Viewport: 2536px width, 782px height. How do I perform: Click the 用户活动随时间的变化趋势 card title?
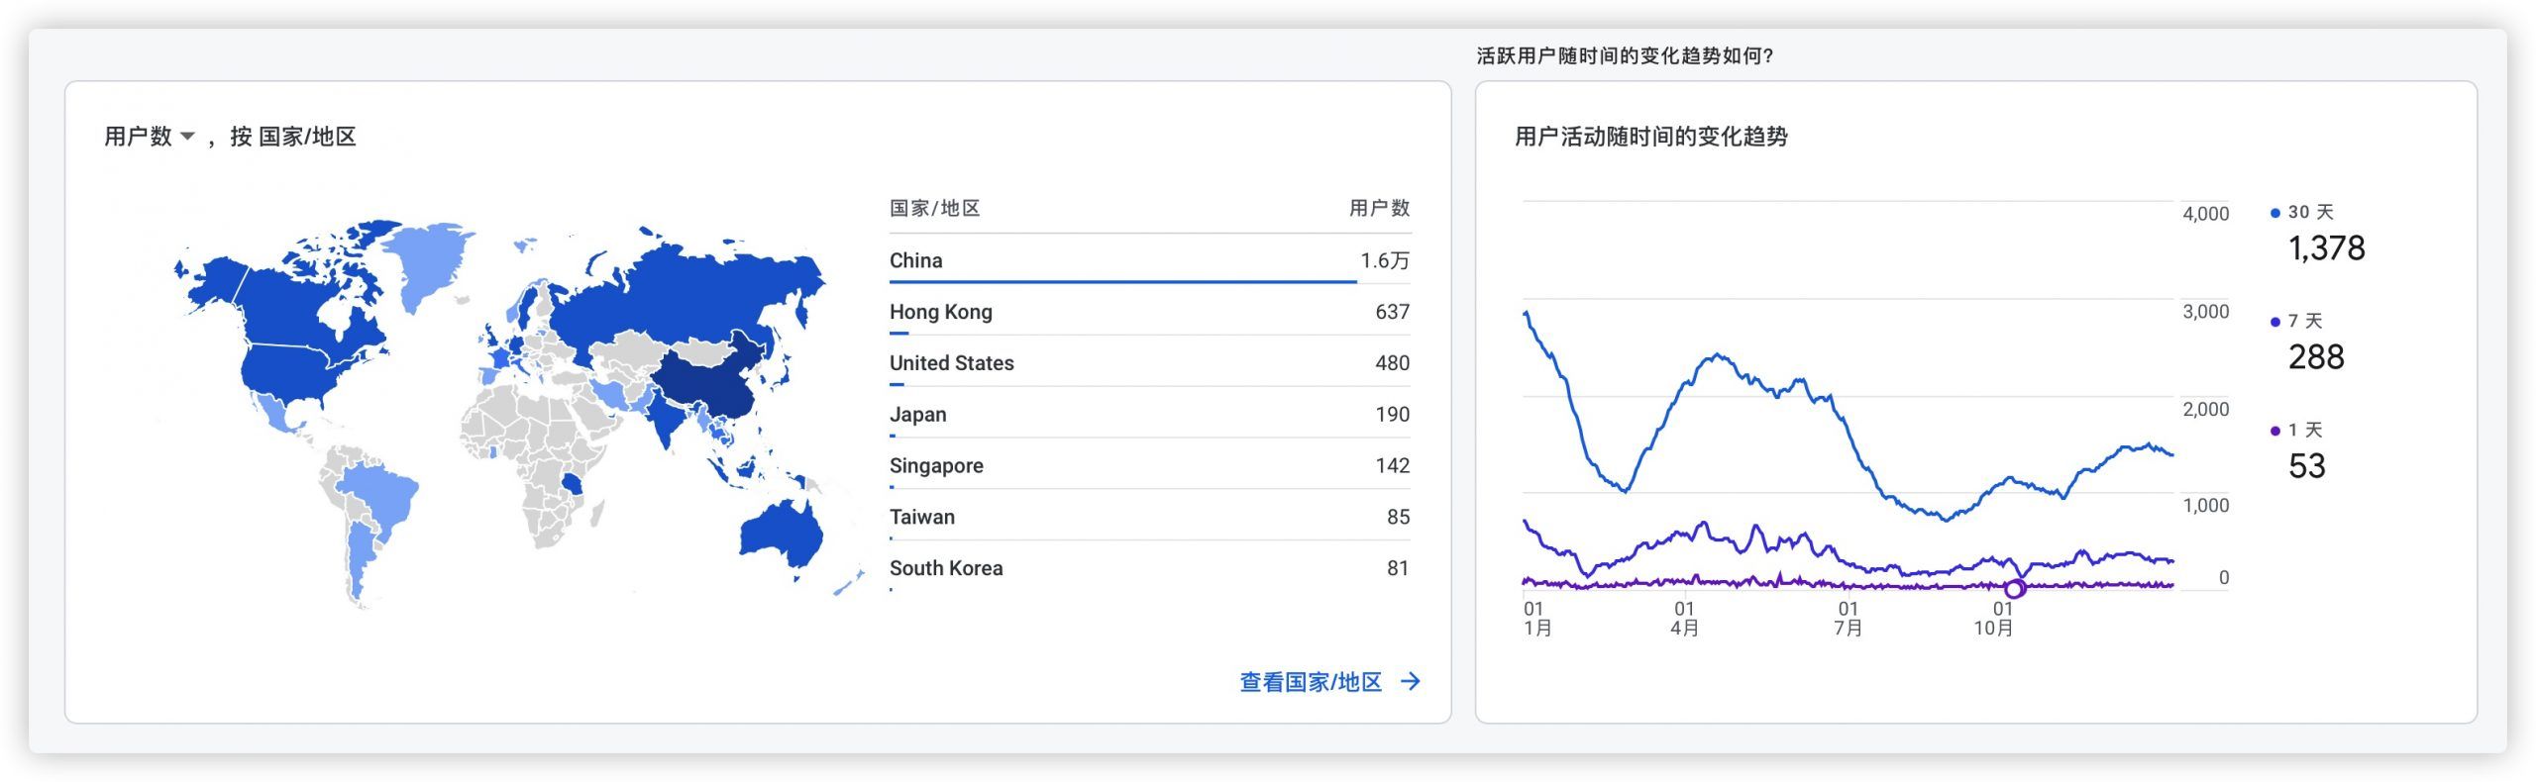pyautogui.click(x=1650, y=137)
